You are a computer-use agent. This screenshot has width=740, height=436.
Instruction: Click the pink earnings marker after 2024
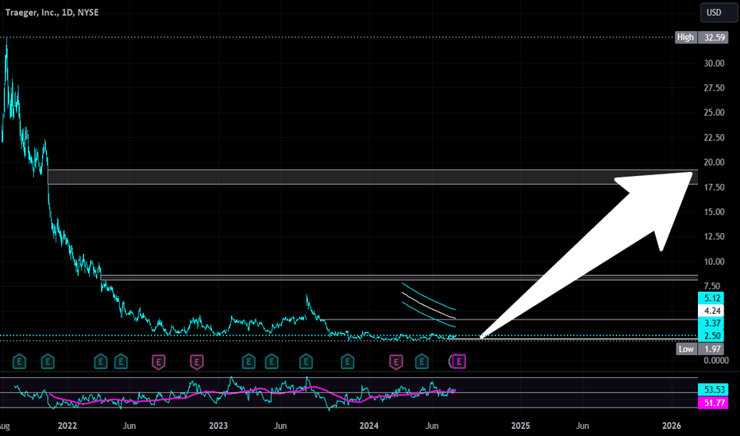[x=396, y=362]
